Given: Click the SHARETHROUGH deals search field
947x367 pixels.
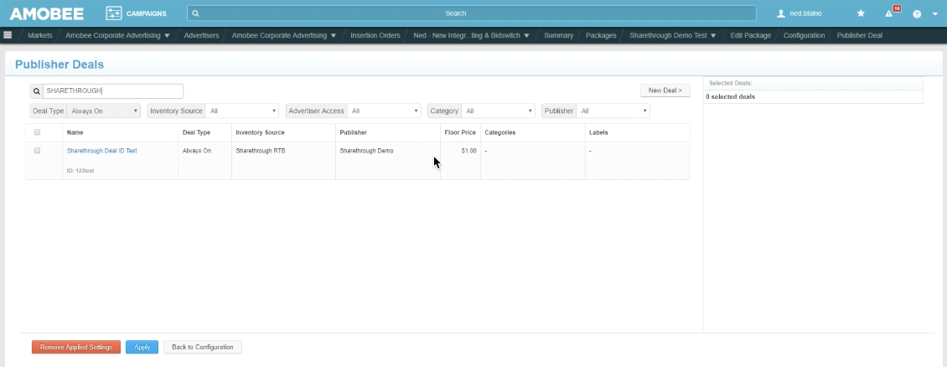Looking at the screenshot, I should (x=113, y=91).
